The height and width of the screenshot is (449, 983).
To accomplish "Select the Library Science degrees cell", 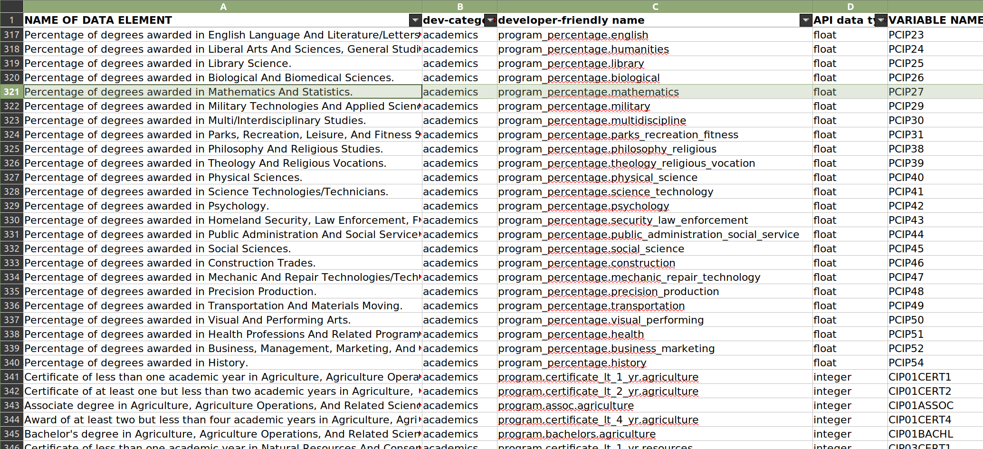I will point(222,63).
